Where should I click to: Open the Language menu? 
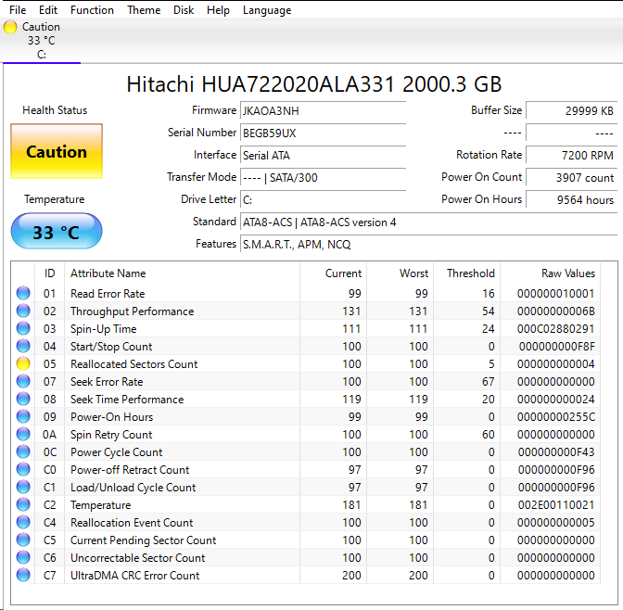267,10
